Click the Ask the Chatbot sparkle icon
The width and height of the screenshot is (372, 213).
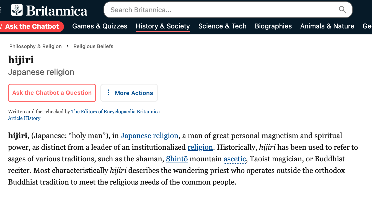[1, 27]
